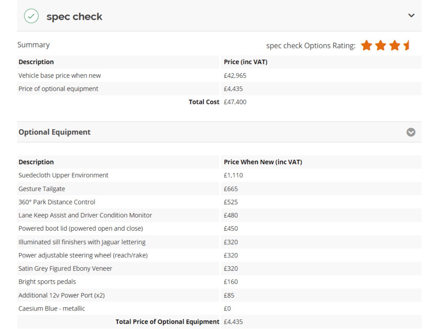Click the Total Cost £47,400 value
439x329 pixels.
point(235,102)
